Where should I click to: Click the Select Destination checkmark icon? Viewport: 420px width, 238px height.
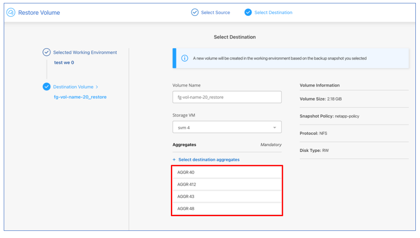248,13
